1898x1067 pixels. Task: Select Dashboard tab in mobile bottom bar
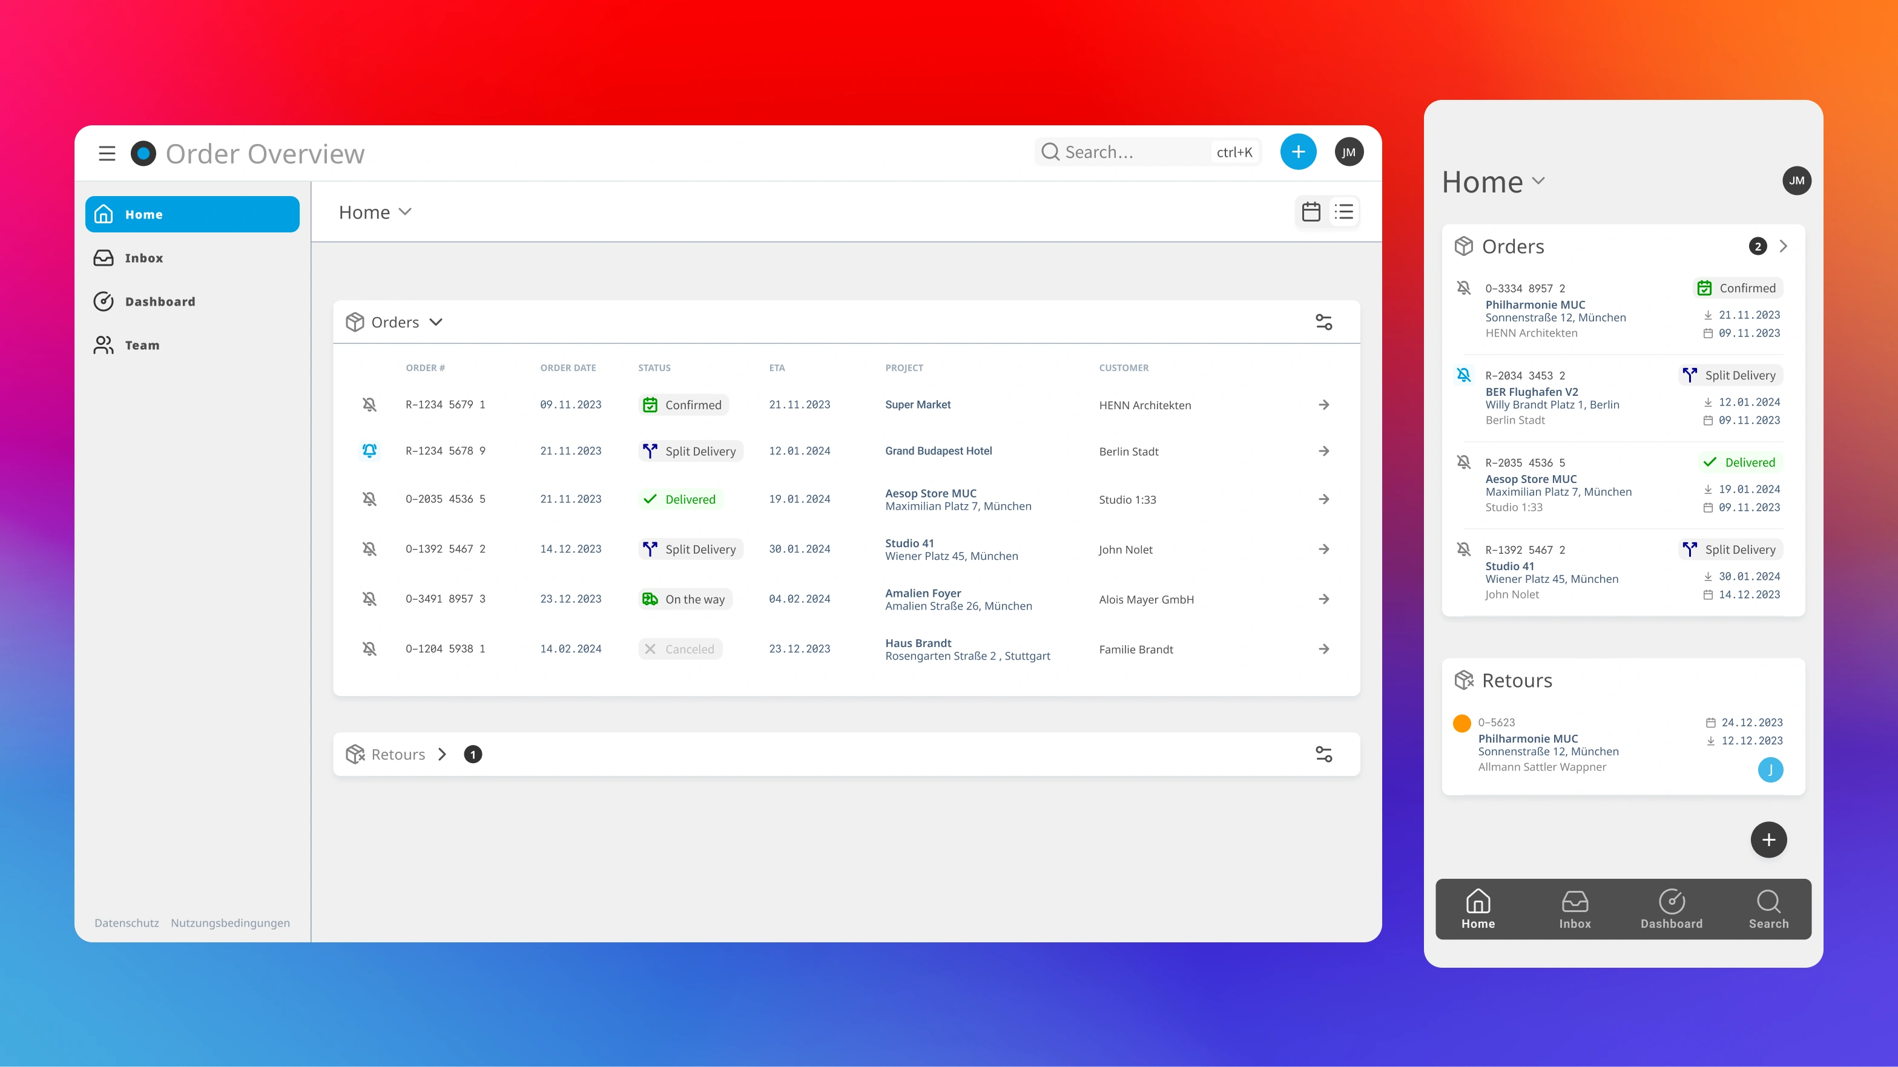1671,908
